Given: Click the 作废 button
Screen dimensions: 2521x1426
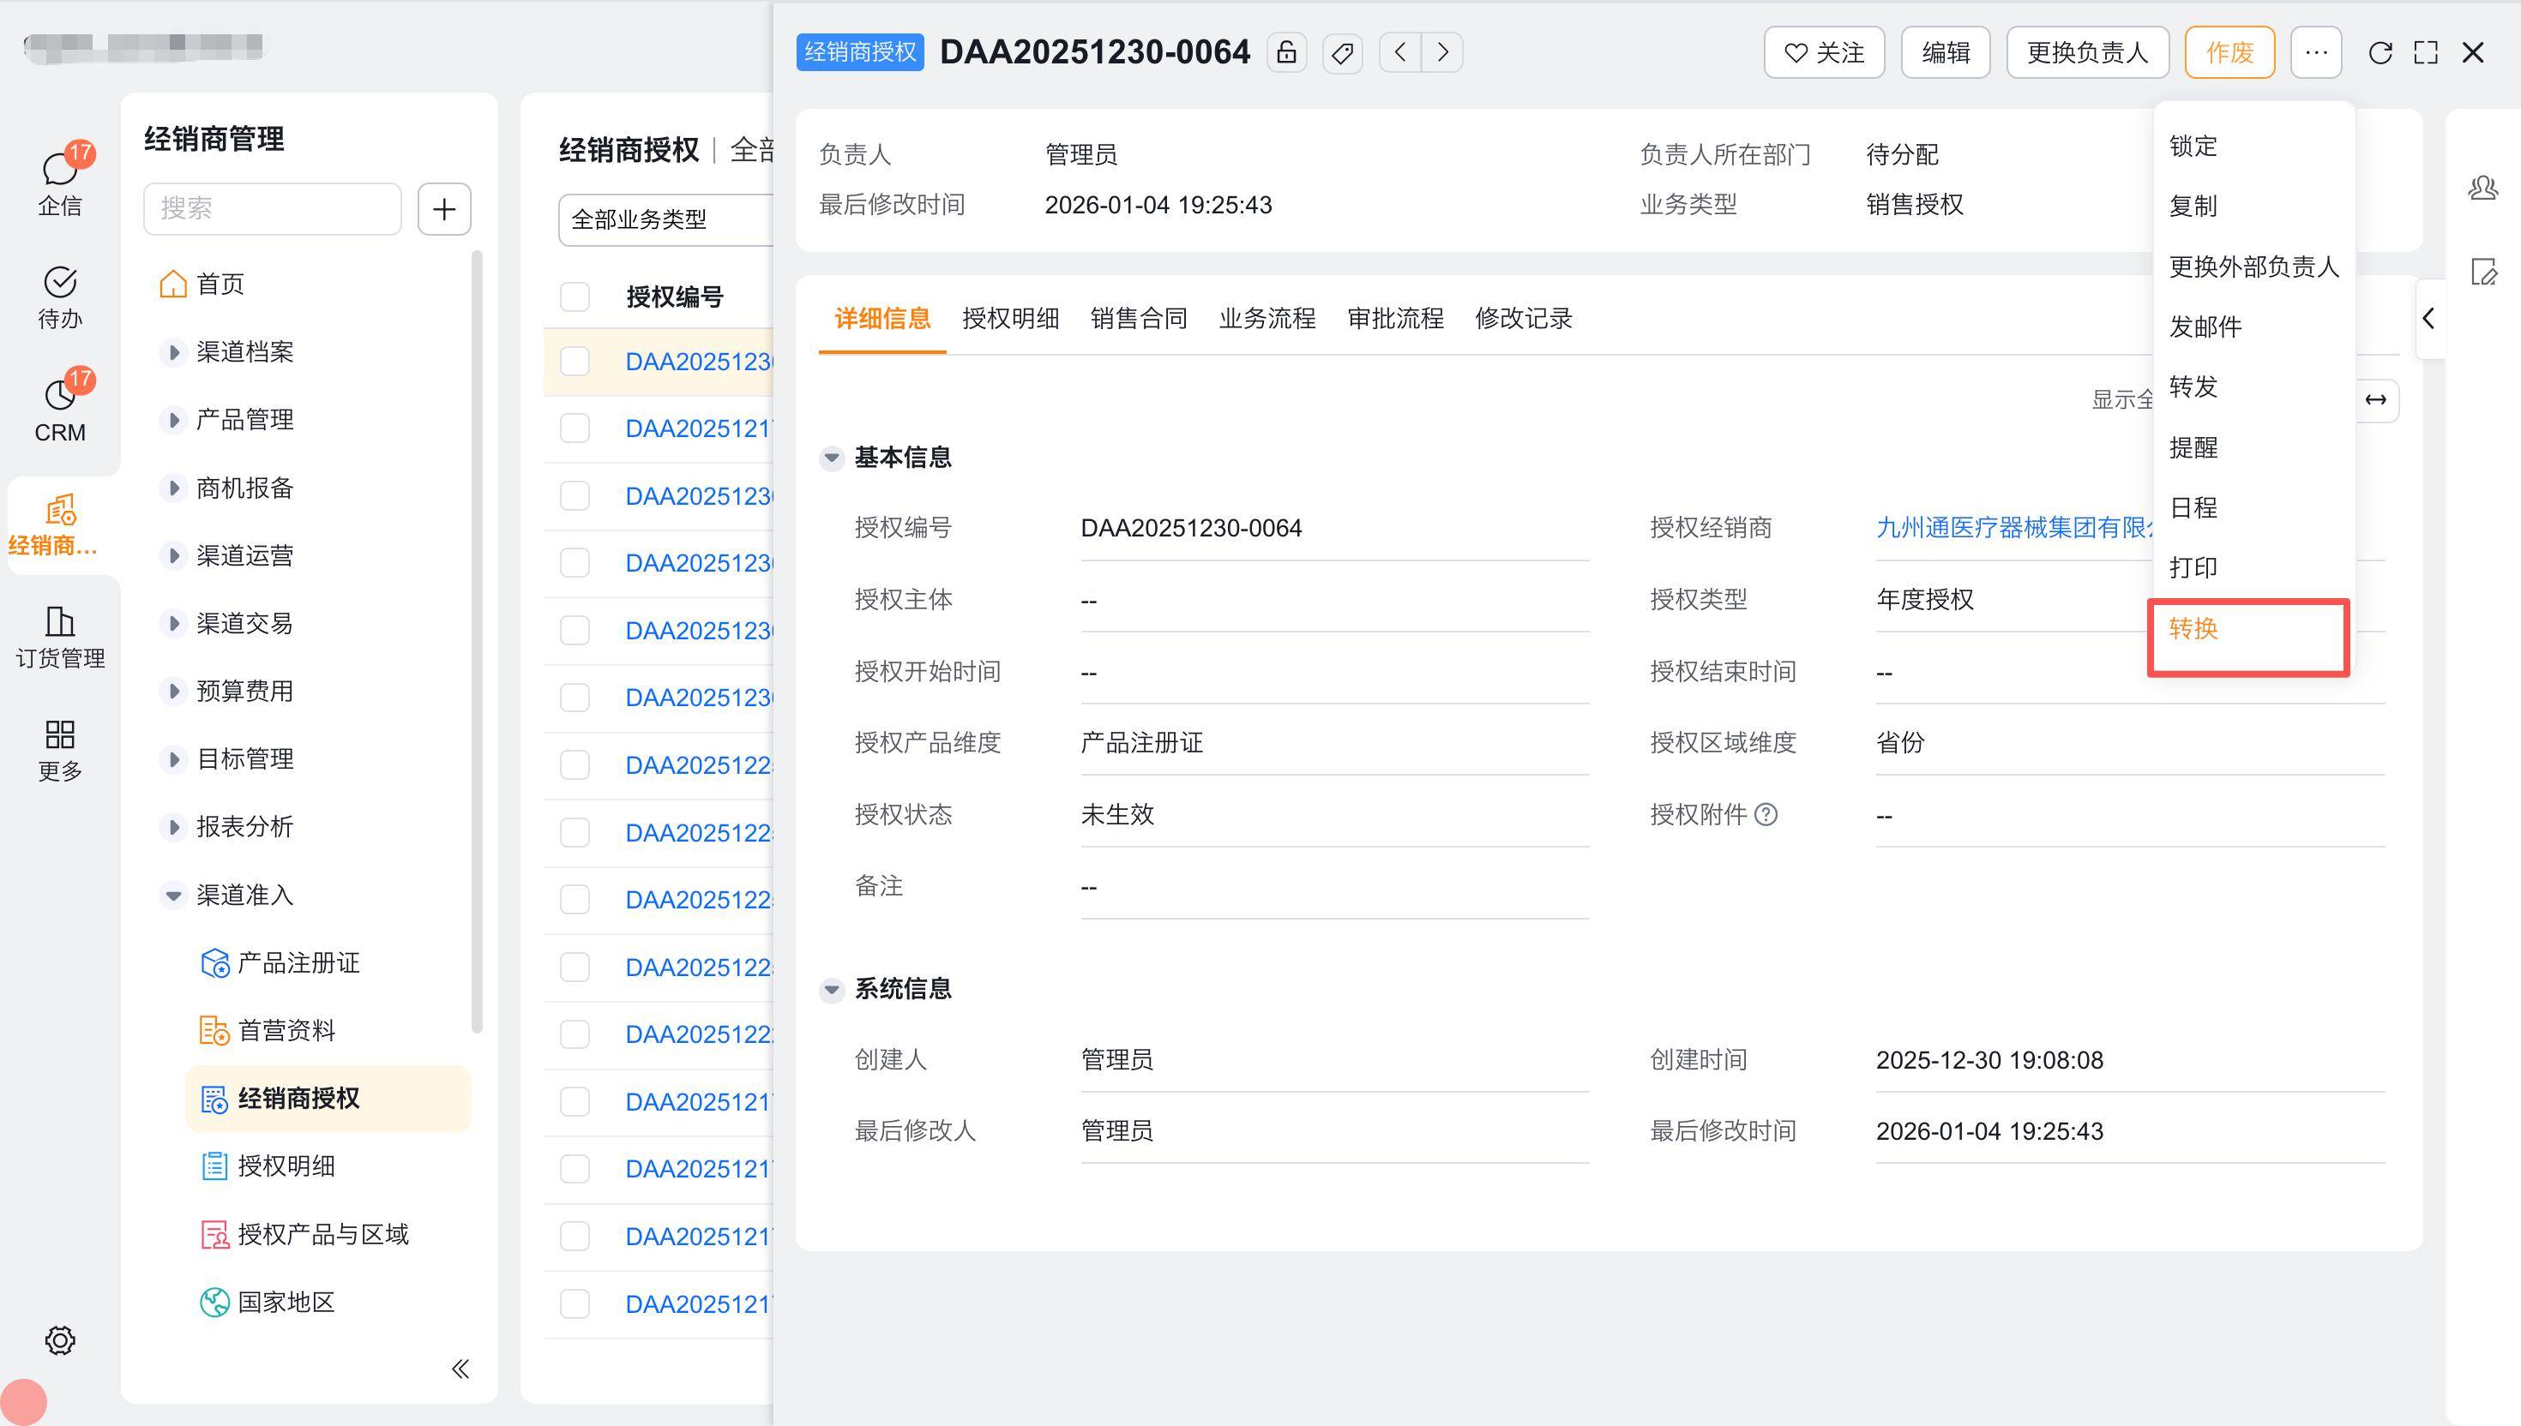Looking at the screenshot, I should (2229, 52).
